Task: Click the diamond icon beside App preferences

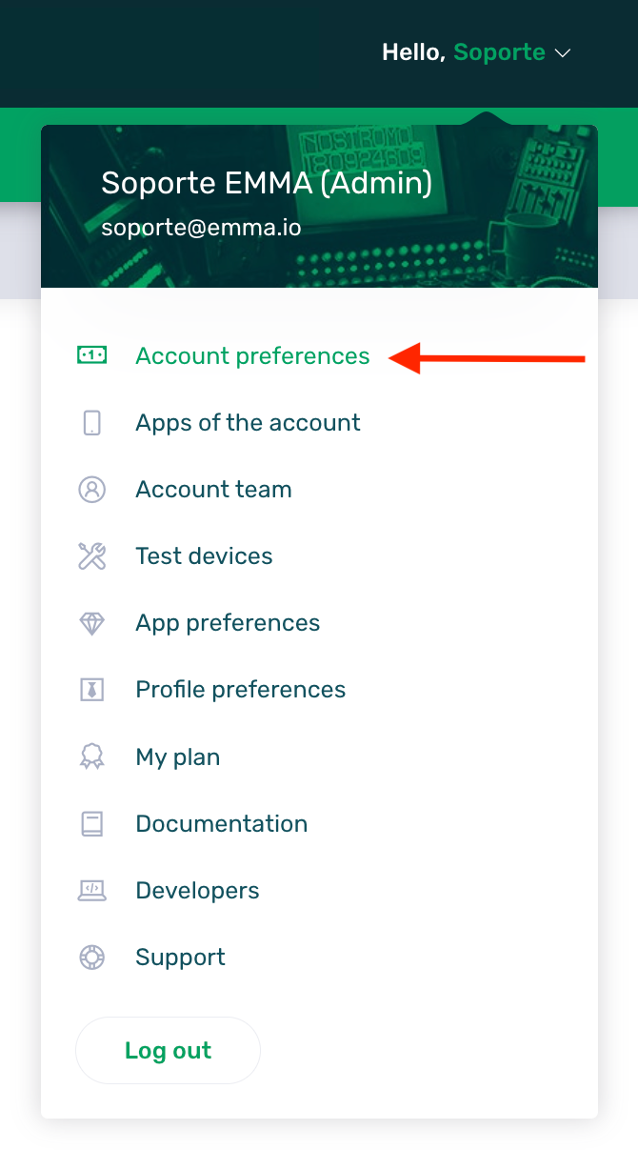Action: click(91, 623)
